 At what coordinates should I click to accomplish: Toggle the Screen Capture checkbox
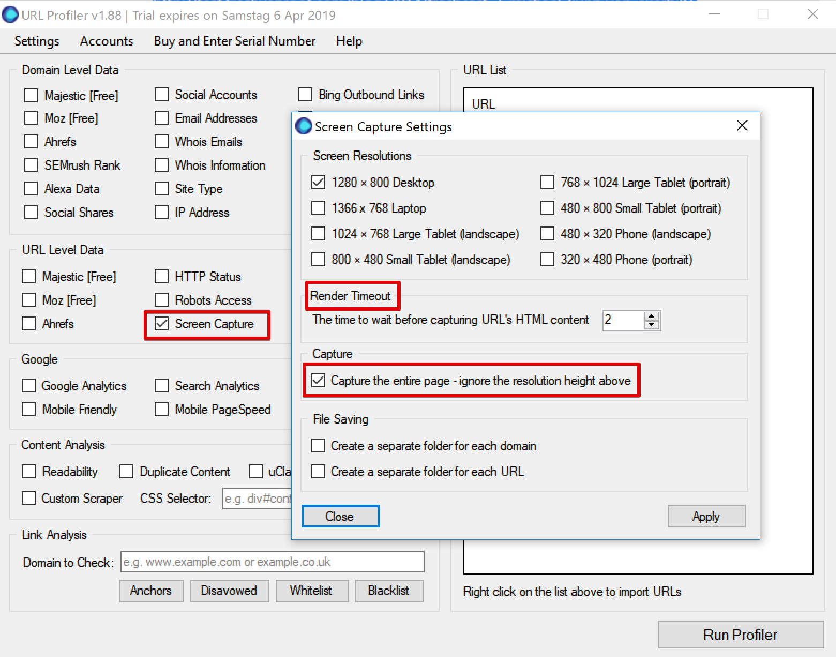tap(162, 324)
